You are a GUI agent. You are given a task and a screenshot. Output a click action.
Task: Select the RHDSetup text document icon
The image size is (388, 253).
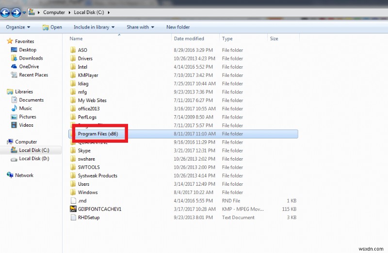(x=73, y=218)
